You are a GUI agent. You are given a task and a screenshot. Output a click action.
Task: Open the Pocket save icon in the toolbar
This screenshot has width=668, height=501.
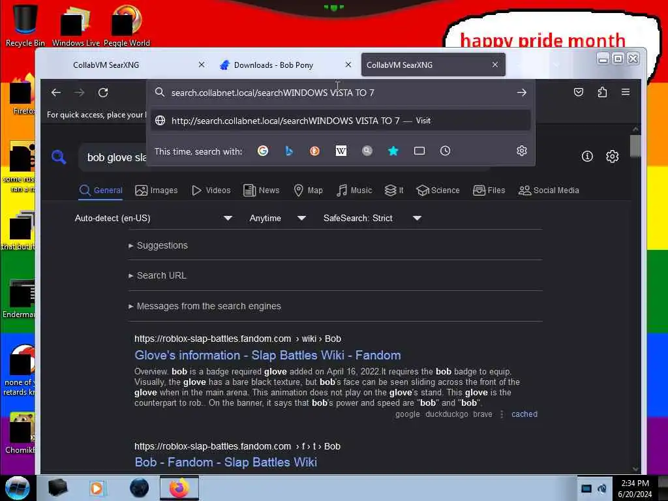pos(578,92)
